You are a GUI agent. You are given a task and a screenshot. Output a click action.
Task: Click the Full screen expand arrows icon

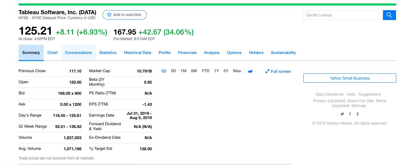click(267, 71)
